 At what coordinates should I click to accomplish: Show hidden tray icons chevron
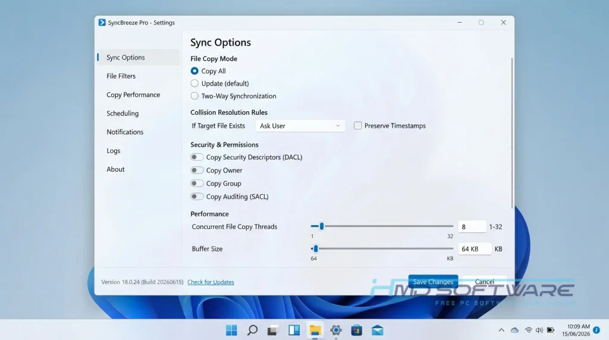[501, 330]
